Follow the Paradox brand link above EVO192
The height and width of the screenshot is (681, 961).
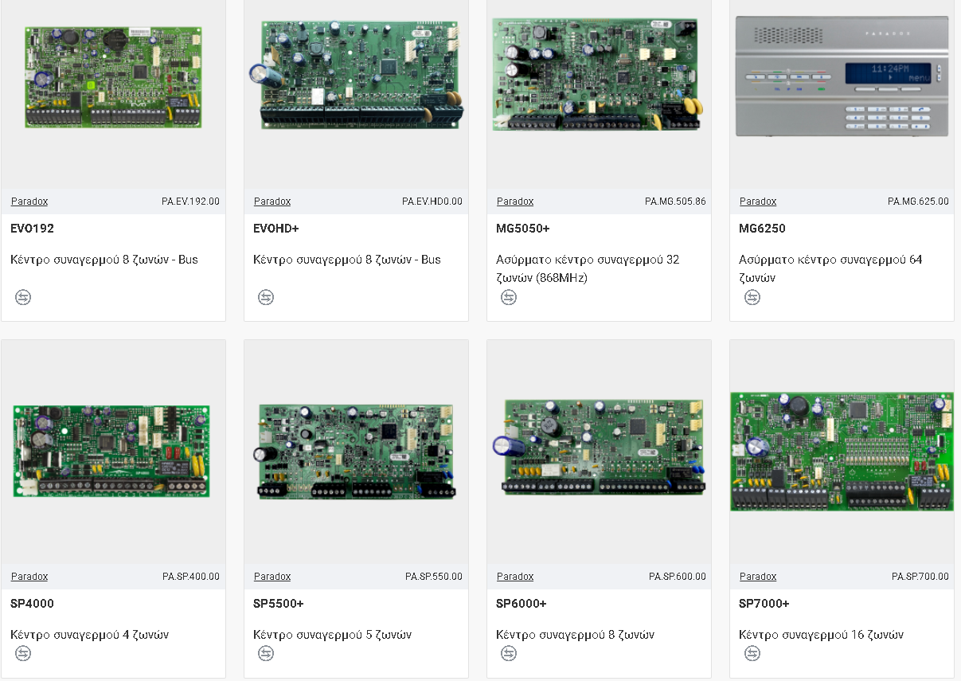29,202
